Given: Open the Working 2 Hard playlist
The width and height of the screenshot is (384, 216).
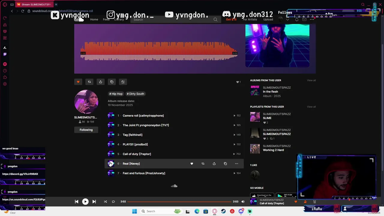Looking at the screenshot, I should point(273,150).
